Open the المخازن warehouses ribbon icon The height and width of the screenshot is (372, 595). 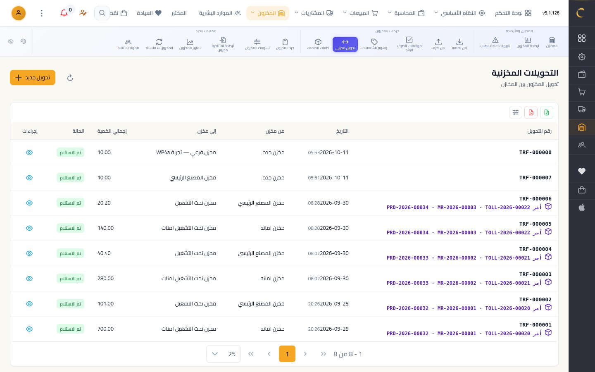tap(552, 43)
